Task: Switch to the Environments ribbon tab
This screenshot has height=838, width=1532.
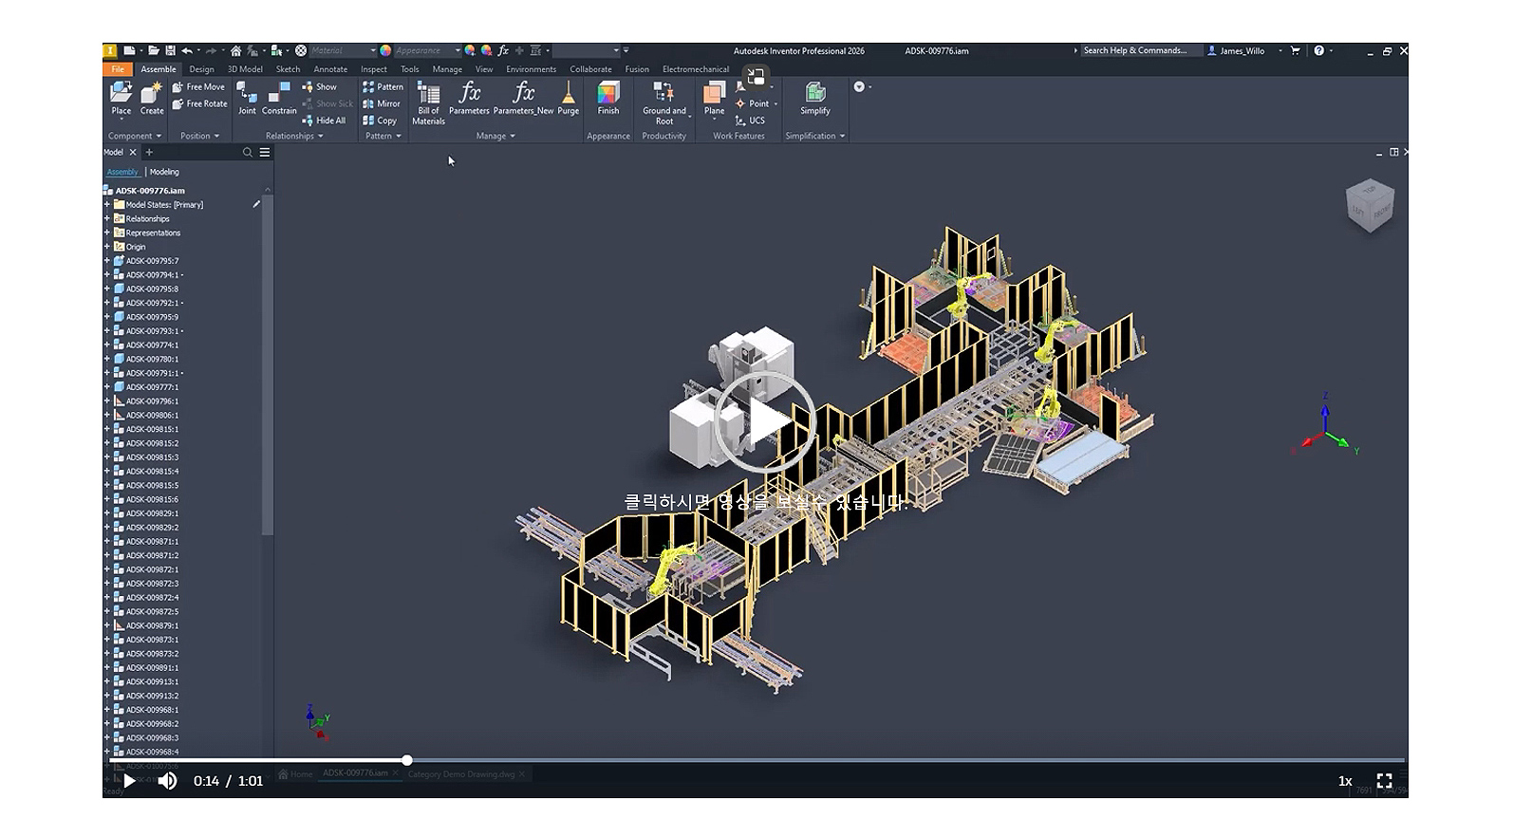Action: 531,69
